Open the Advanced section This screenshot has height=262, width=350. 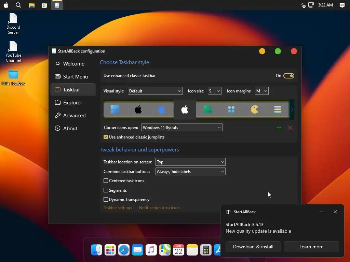point(73,115)
